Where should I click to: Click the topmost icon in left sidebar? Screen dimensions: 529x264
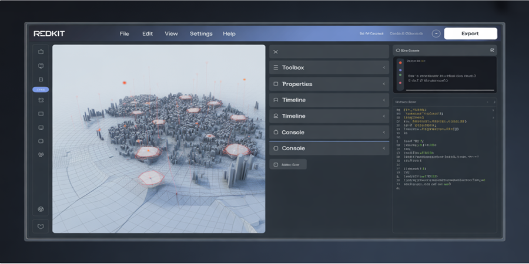coord(41,52)
